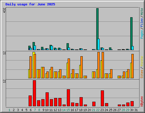Click day label 11 on the x-axis
145x113 pixels.
pyautogui.click(x=51, y=110)
